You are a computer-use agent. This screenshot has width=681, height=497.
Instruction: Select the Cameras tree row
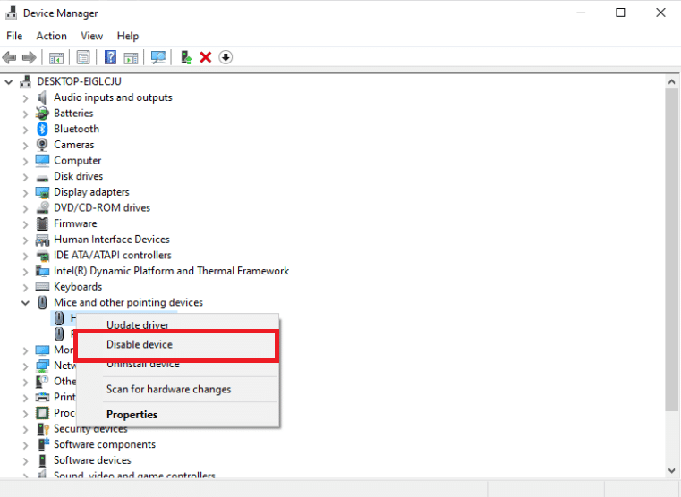click(x=74, y=145)
